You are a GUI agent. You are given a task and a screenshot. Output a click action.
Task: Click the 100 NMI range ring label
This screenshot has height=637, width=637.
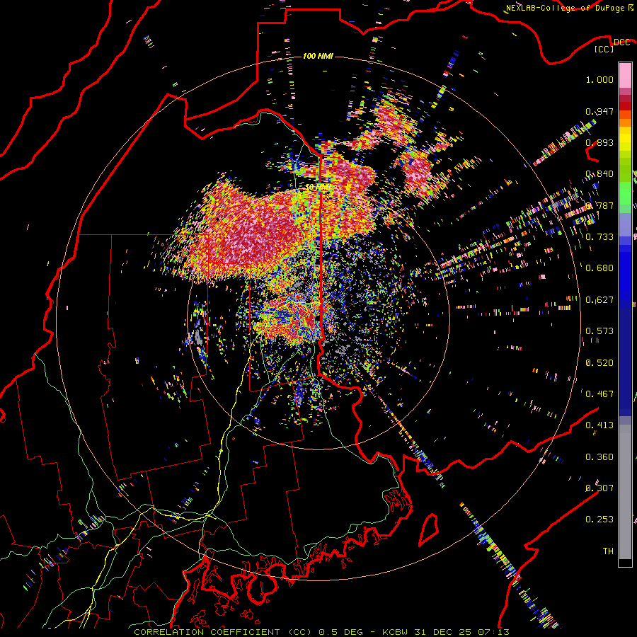click(318, 56)
